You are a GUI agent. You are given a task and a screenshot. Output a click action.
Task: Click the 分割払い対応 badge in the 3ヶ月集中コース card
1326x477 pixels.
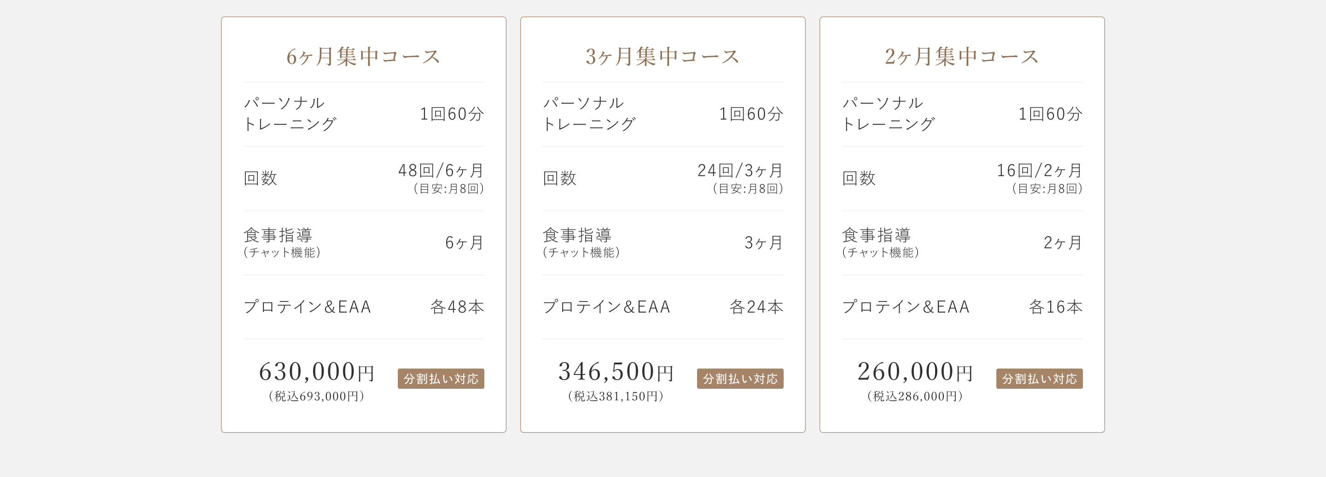(x=740, y=379)
